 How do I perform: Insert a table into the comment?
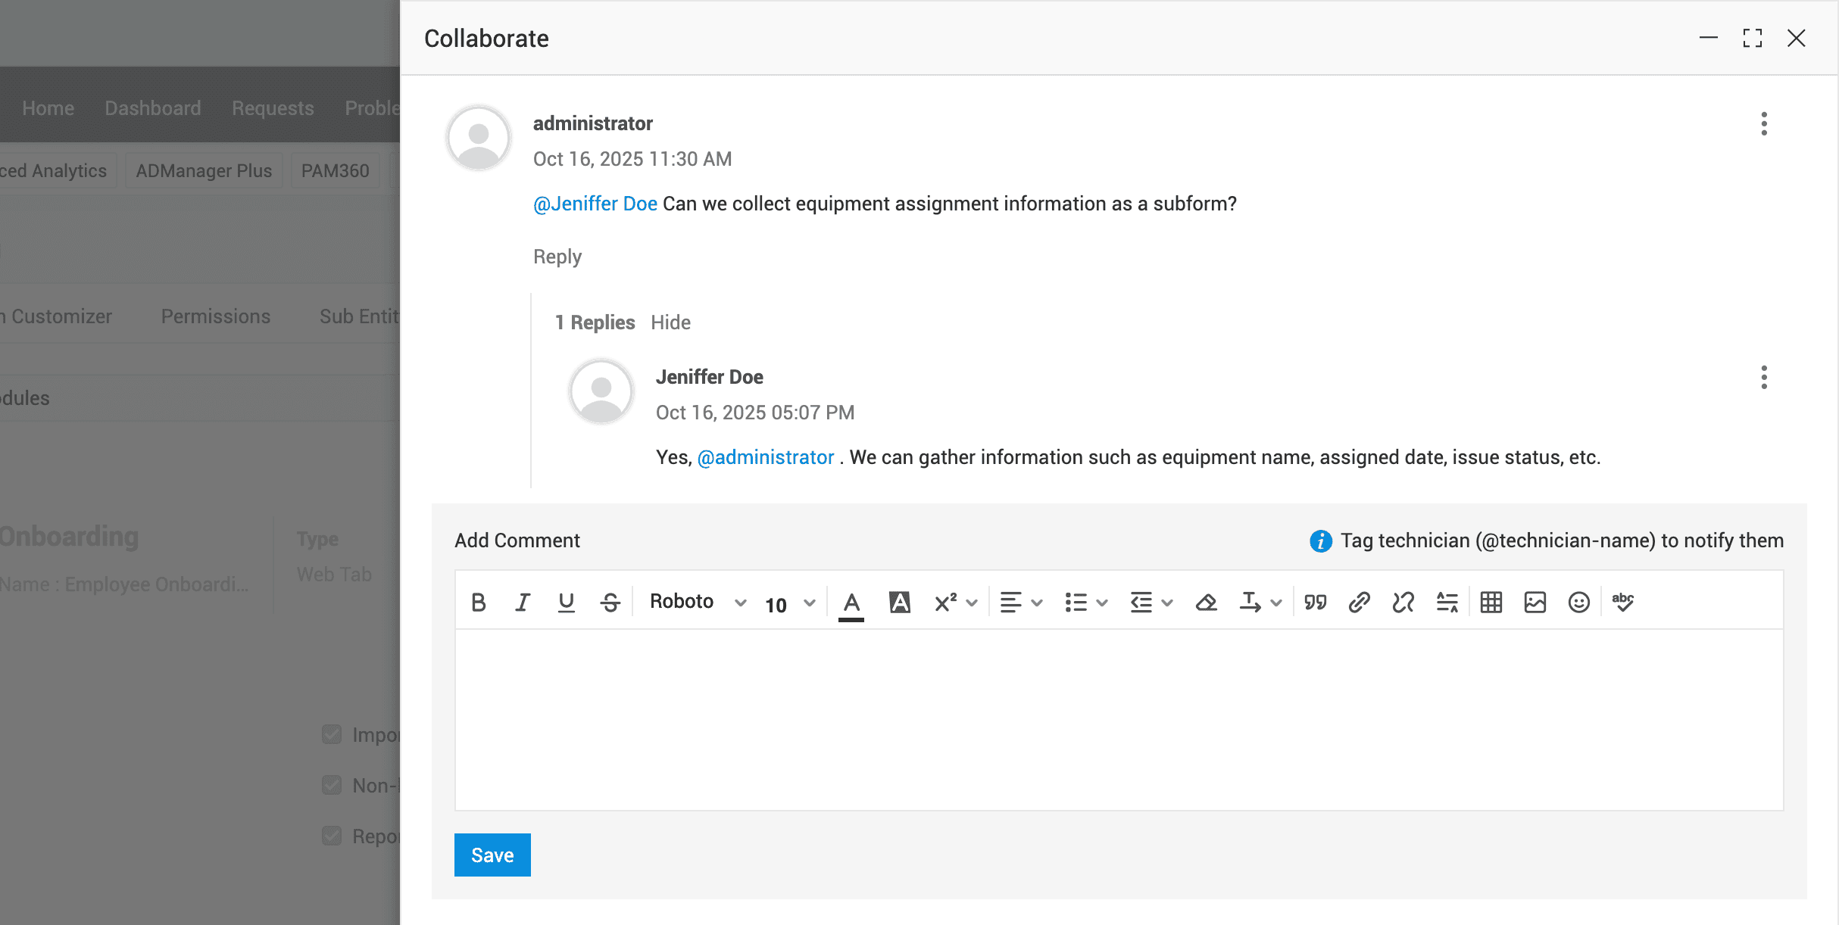(x=1491, y=603)
